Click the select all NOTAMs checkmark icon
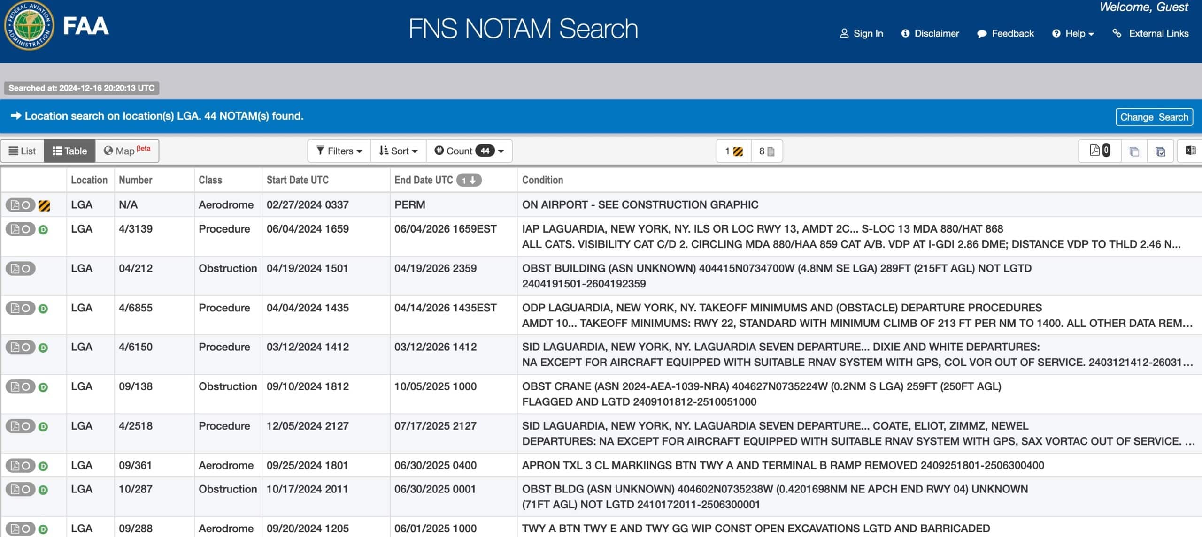This screenshot has height=537, width=1202. [x=1160, y=151]
